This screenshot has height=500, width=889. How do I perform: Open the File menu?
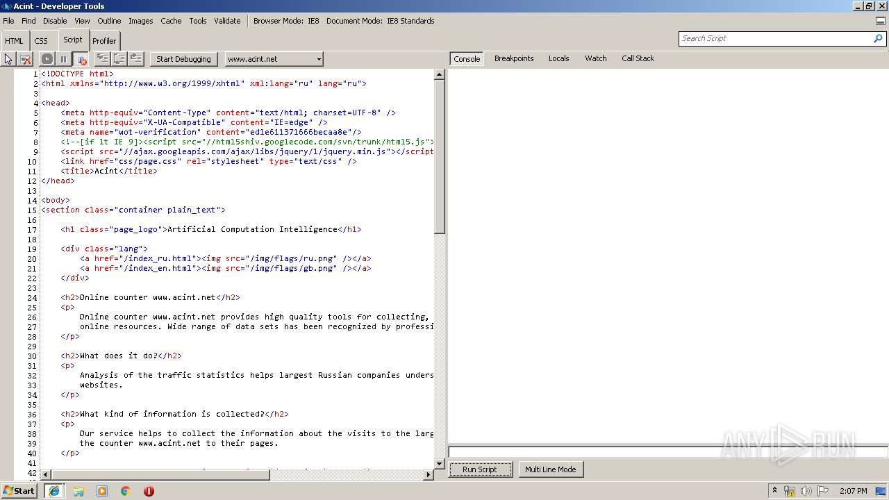pyautogui.click(x=8, y=21)
